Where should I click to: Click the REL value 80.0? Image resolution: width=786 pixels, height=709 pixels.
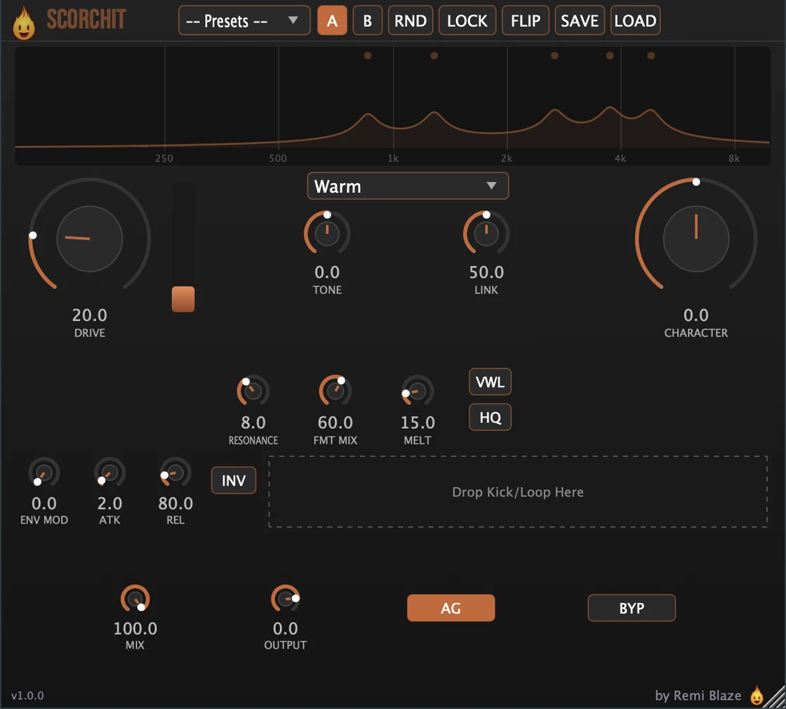tap(175, 503)
